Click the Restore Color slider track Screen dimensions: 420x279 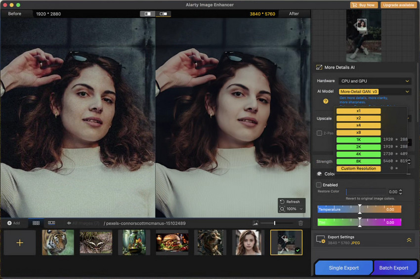point(366,192)
